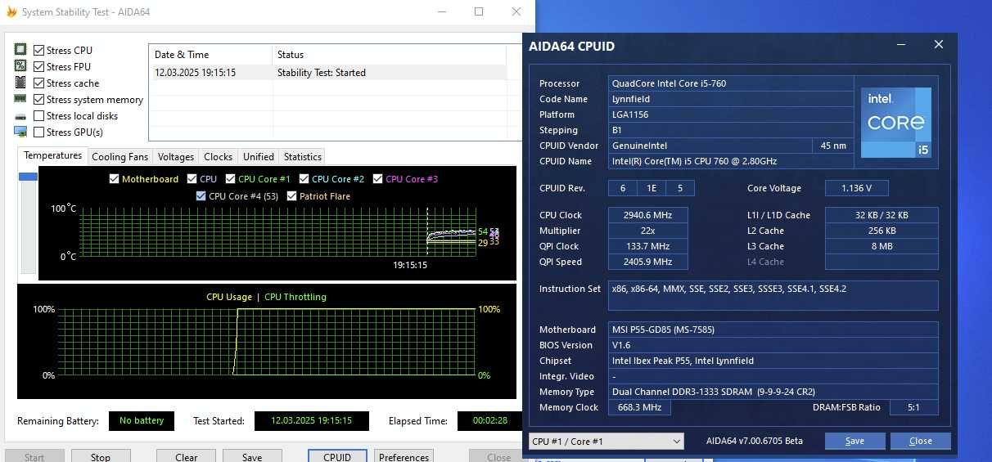The image size is (992, 462).
Task: Uncheck Stress system memory checkbox
Action: pyautogui.click(x=38, y=99)
